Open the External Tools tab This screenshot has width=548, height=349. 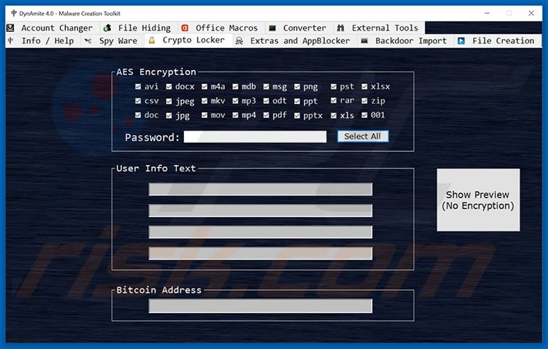point(379,28)
